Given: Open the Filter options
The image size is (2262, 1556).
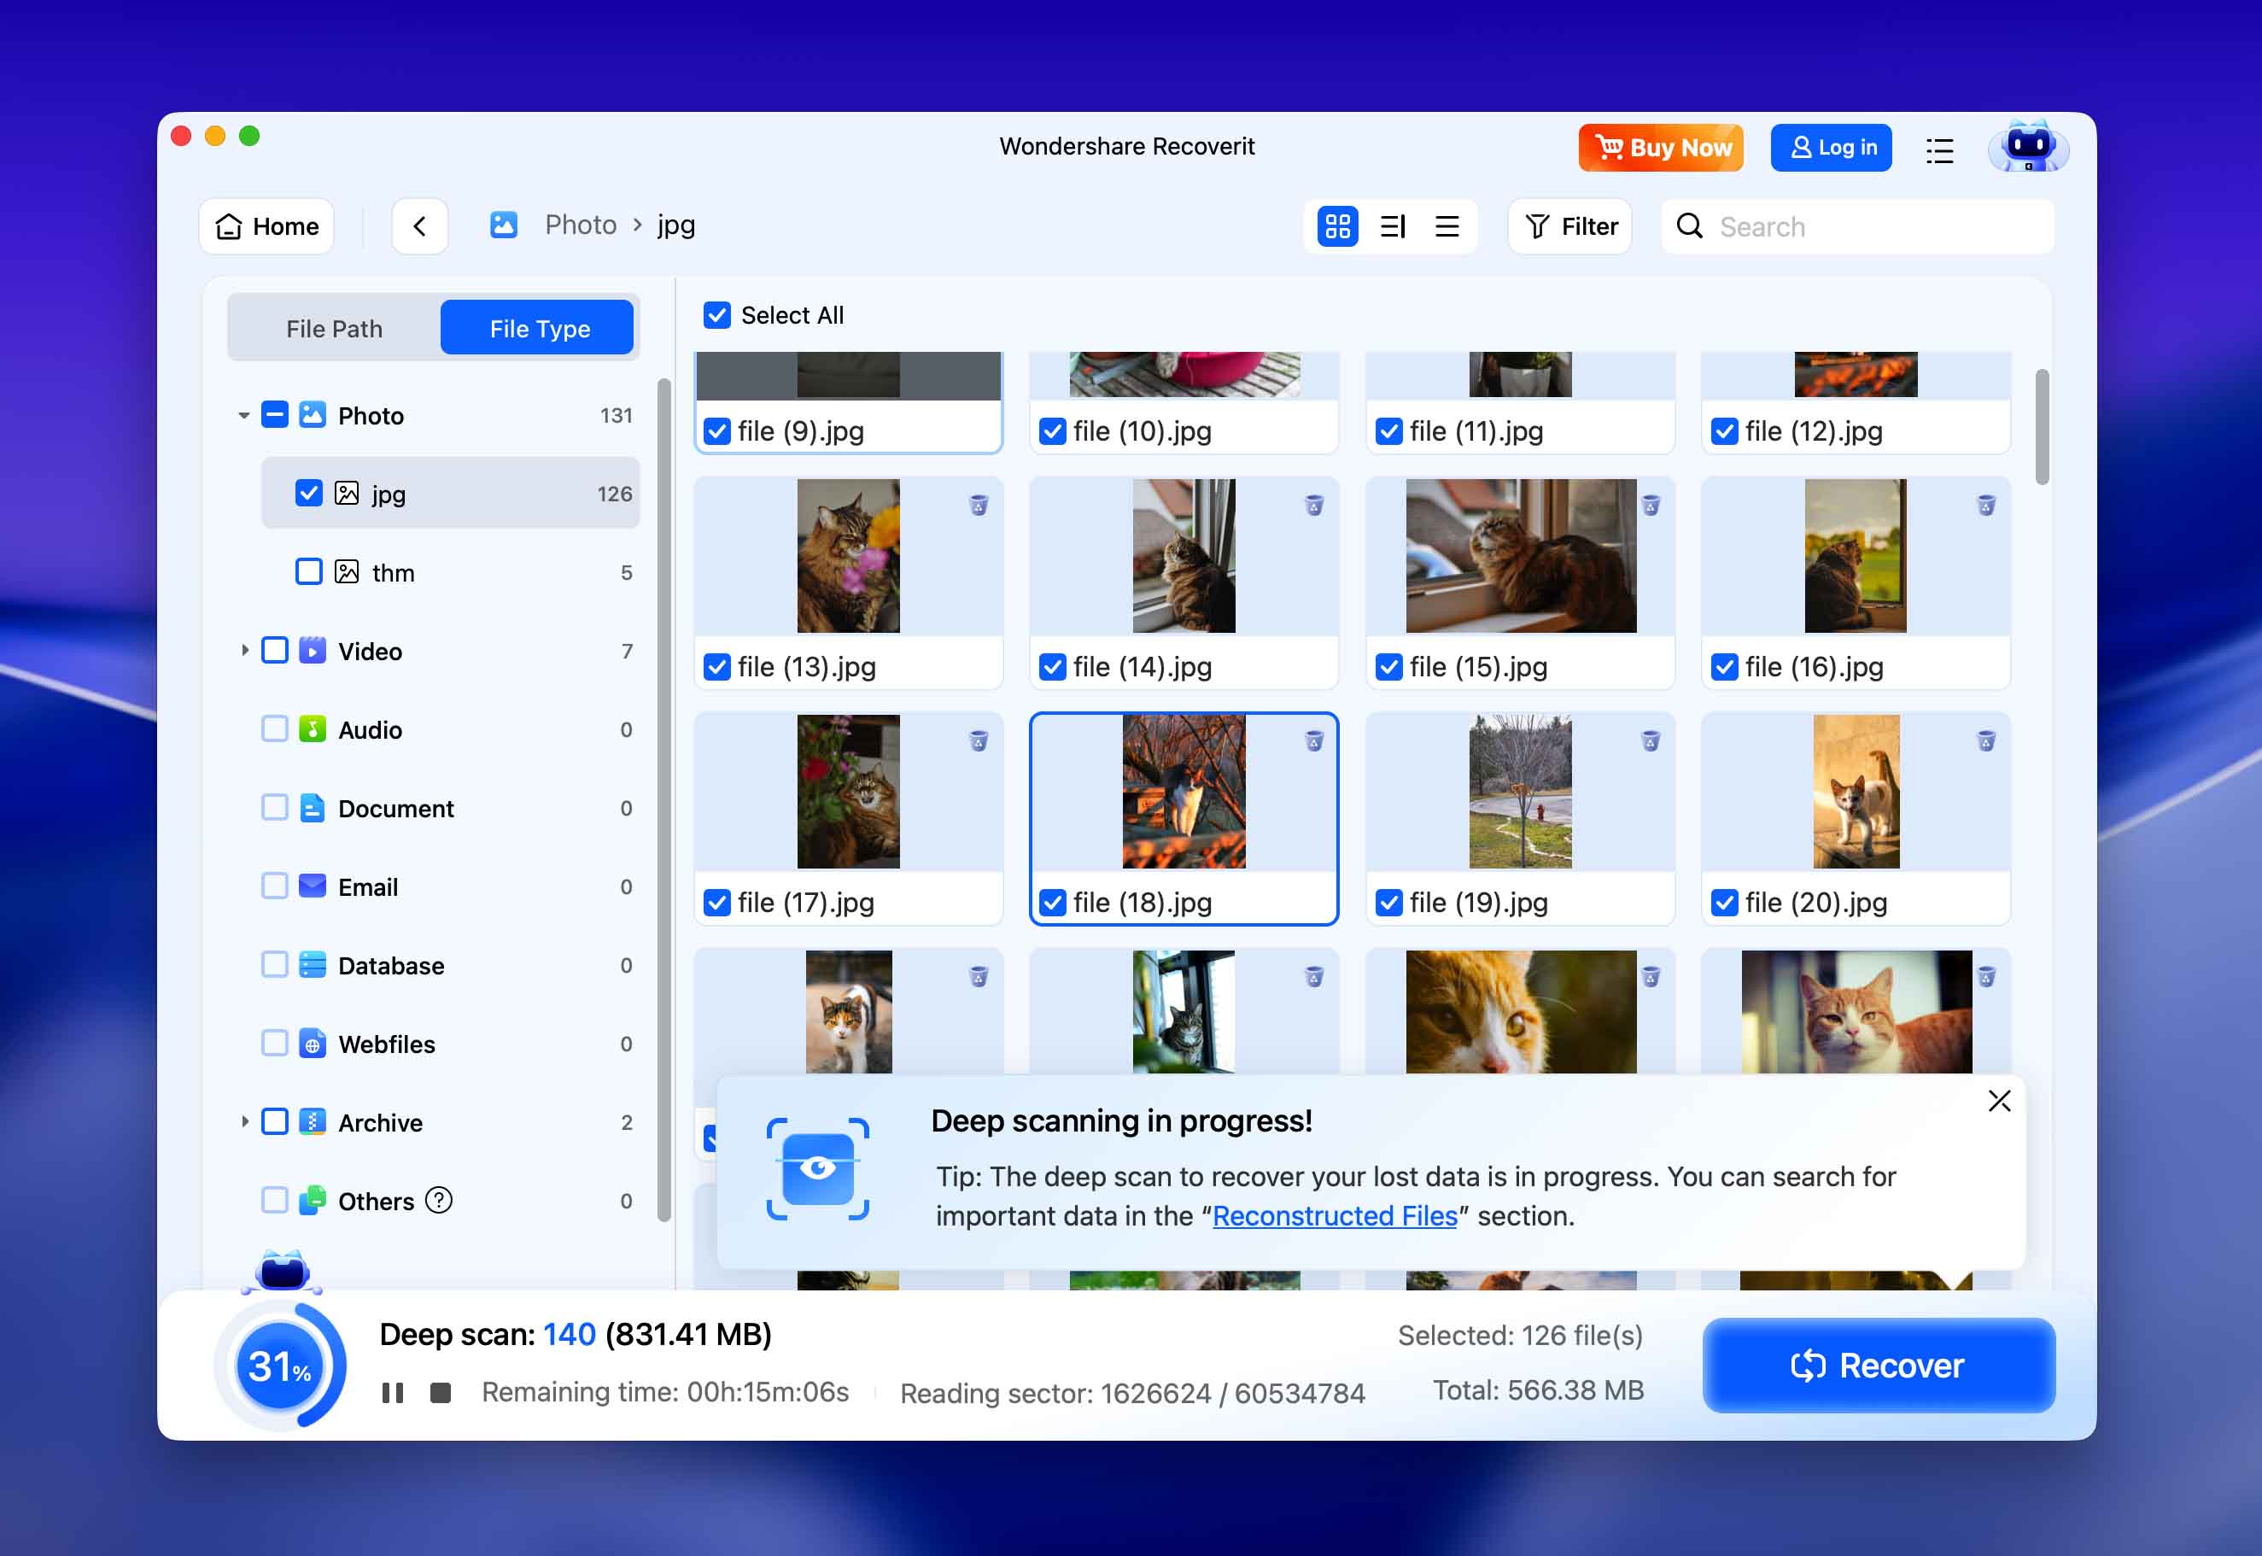Looking at the screenshot, I should (1569, 226).
